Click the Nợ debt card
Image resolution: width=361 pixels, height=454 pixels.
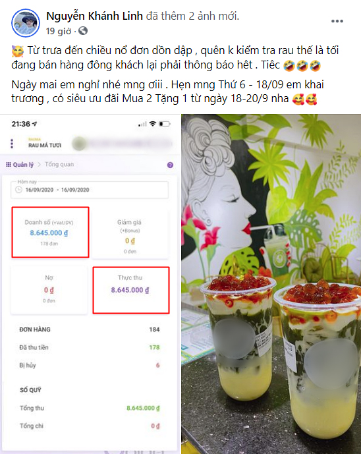click(x=49, y=289)
